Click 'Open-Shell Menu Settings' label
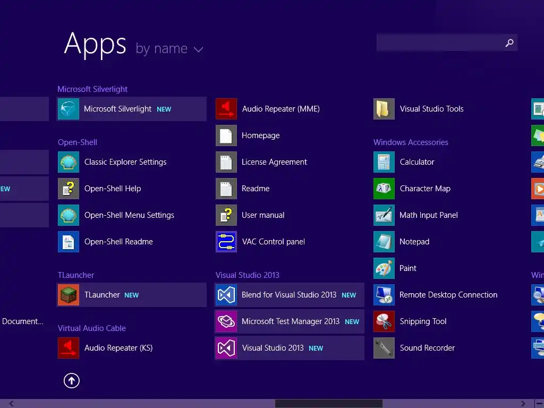The height and width of the screenshot is (408, 544). click(129, 215)
